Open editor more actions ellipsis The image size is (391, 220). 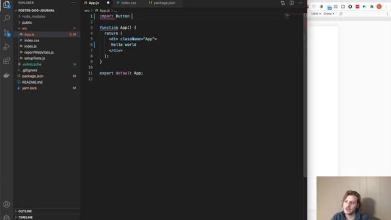coord(300,3)
